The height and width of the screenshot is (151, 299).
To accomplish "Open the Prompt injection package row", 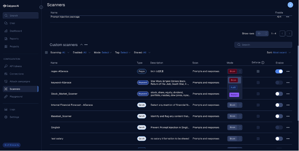I will pos(171,17).
